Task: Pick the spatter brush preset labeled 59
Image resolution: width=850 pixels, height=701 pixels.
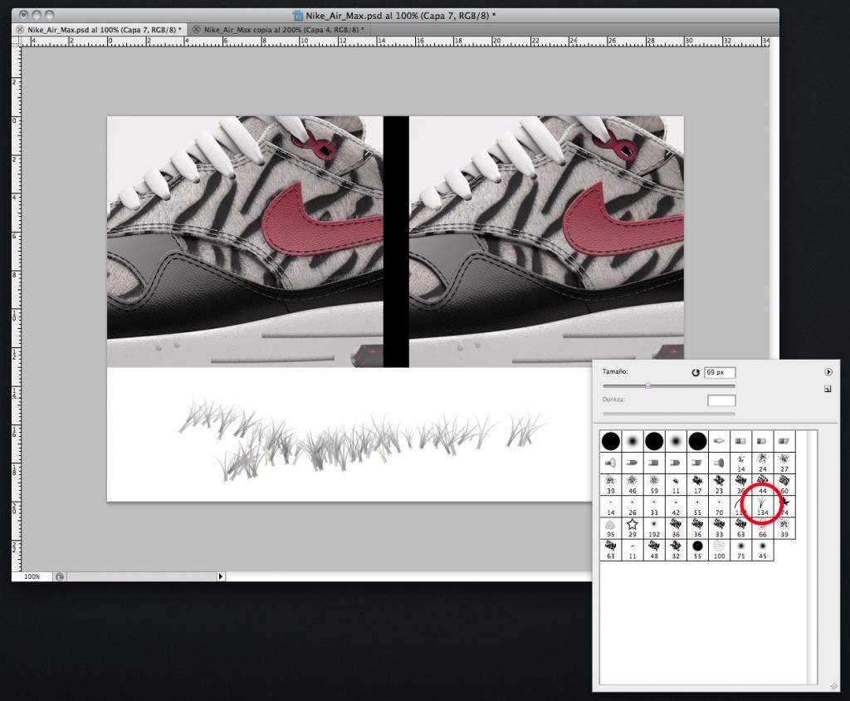Action: pos(654,484)
